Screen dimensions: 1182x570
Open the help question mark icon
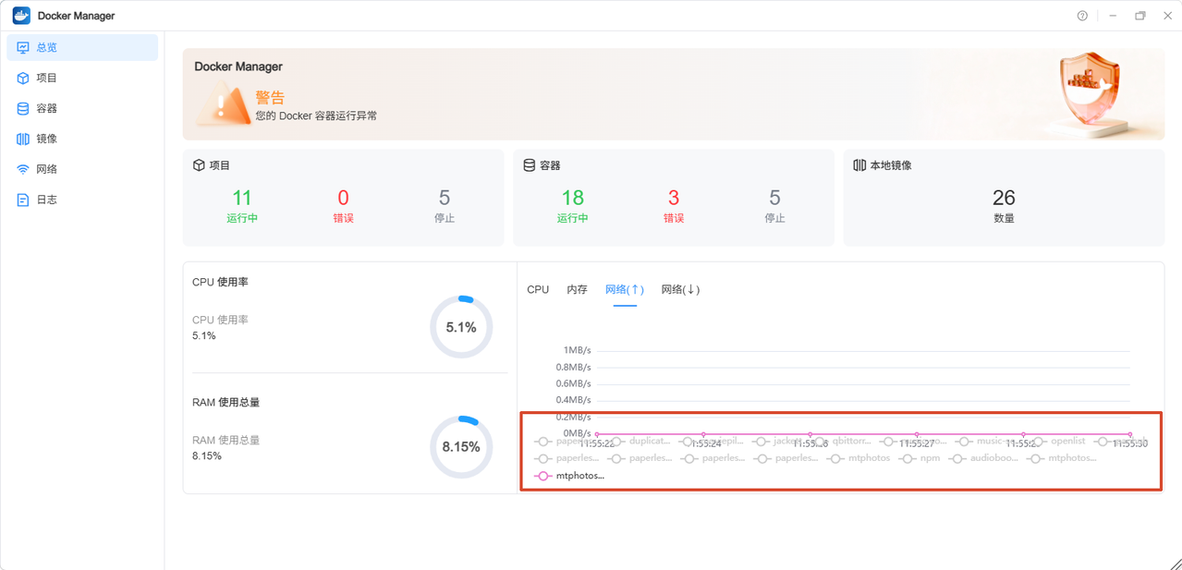(x=1082, y=16)
